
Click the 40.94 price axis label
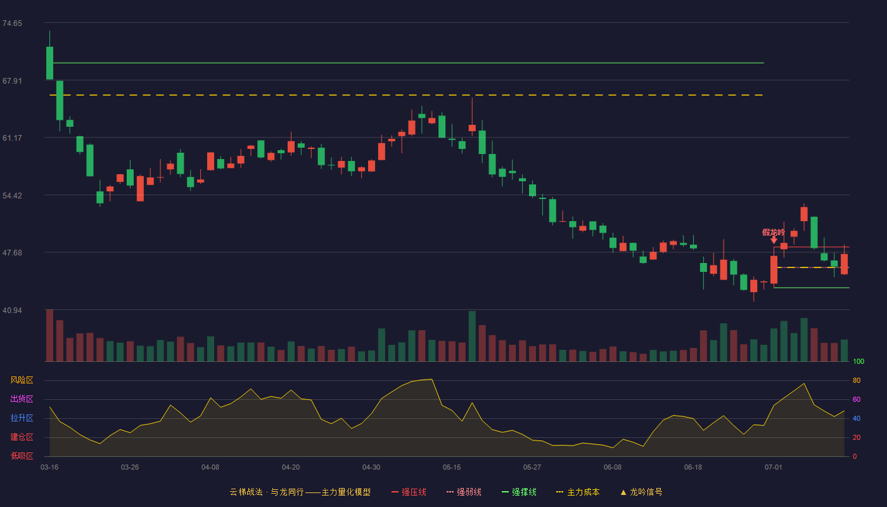pos(12,311)
